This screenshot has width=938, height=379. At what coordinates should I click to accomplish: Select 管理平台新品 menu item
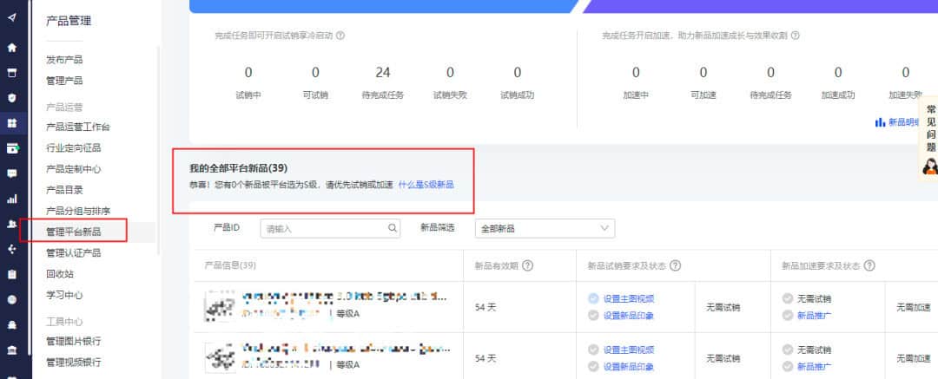(74, 232)
